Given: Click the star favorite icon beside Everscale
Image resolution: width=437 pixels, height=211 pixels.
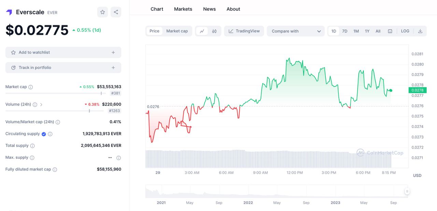Looking at the screenshot, I should (102, 12).
